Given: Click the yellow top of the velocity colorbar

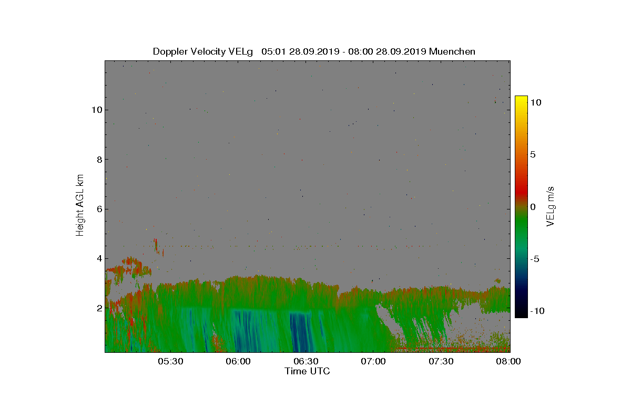Looking at the screenshot, I should pyautogui.click(x=521, y=101).
